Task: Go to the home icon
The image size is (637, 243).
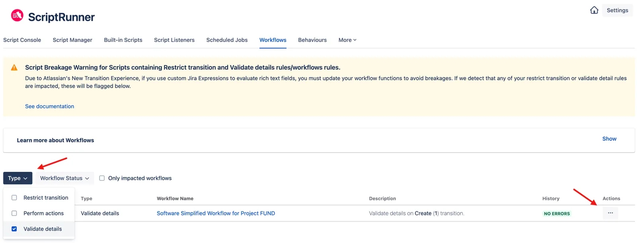Action: (x=594, y=10)
